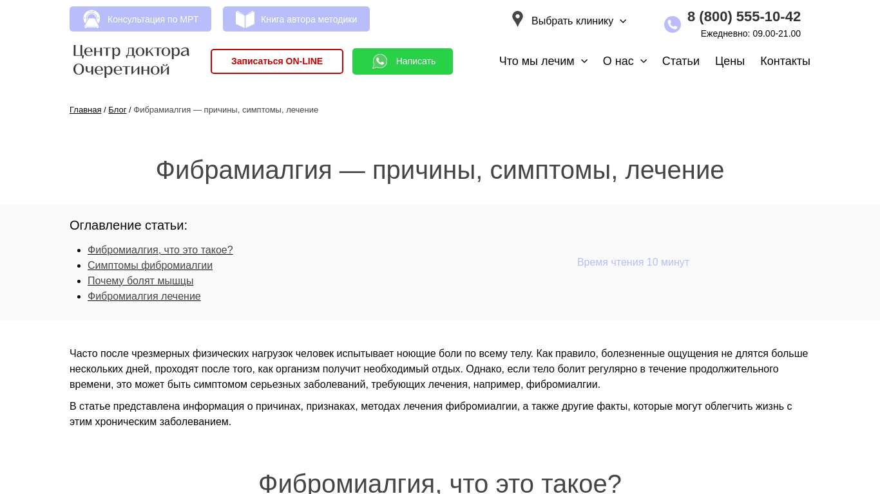Click the WhatsApp logo icon
The height and width of the screenshot is (494, 880).
(380, 61)
